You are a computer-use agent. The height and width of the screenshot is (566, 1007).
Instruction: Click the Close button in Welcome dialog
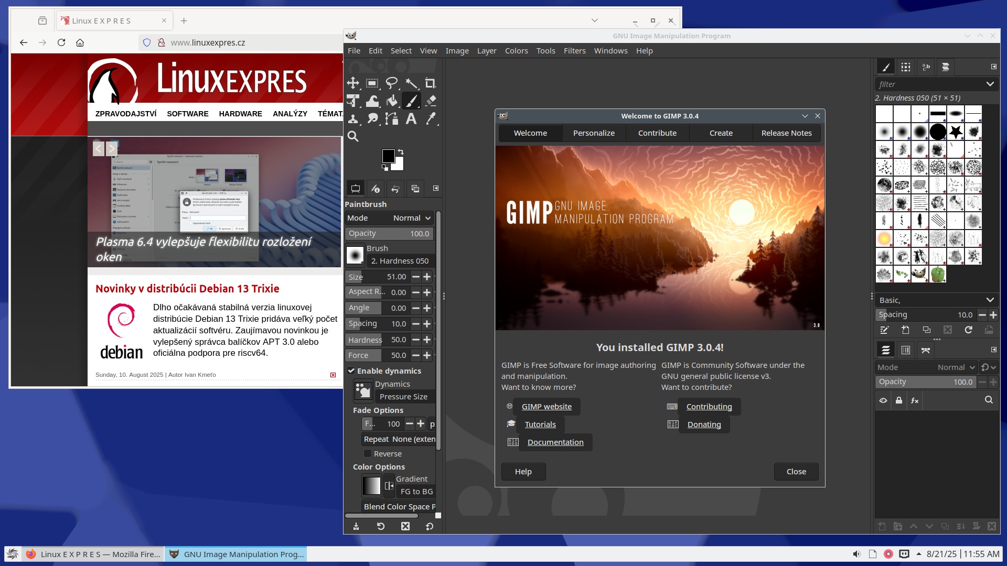tap(796, 472)
